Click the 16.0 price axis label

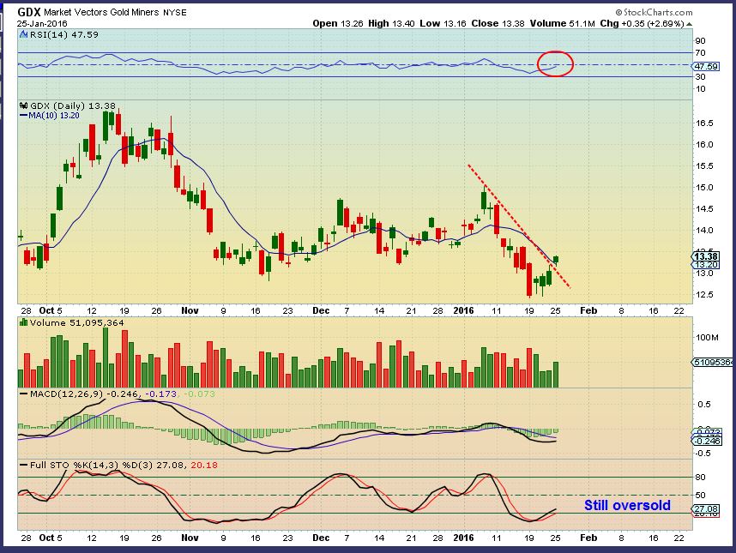click(x=704, y=144)
